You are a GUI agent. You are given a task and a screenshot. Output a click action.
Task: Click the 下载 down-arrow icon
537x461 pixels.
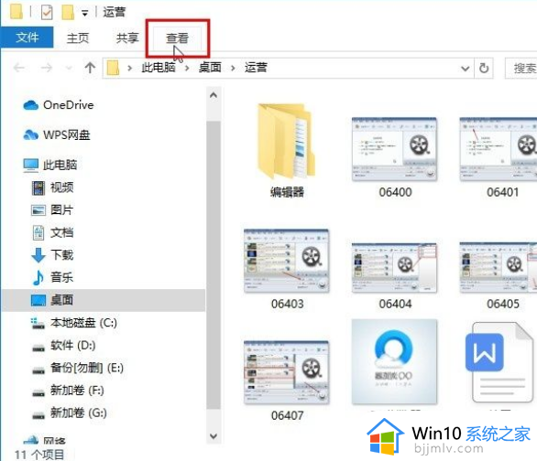[x=38, y=255]
